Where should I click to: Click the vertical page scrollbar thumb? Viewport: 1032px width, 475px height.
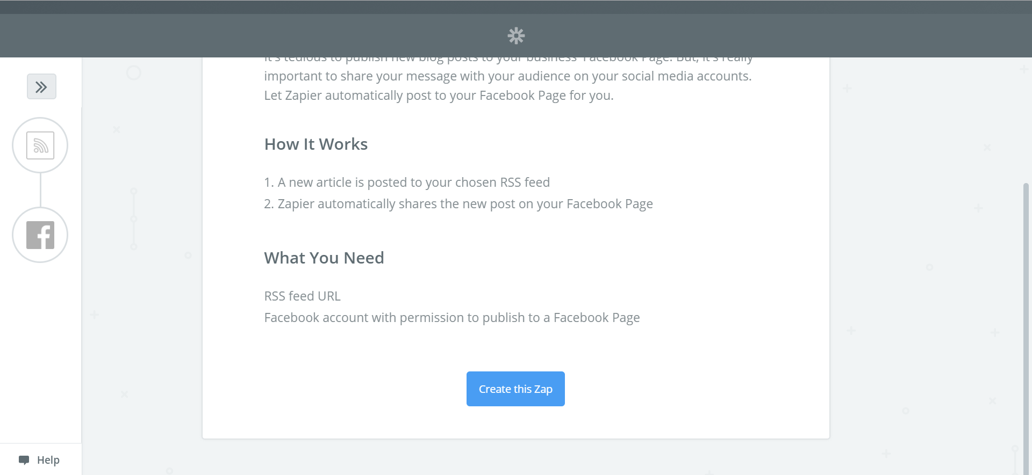pyautogui.click(x=1026, y=322)
